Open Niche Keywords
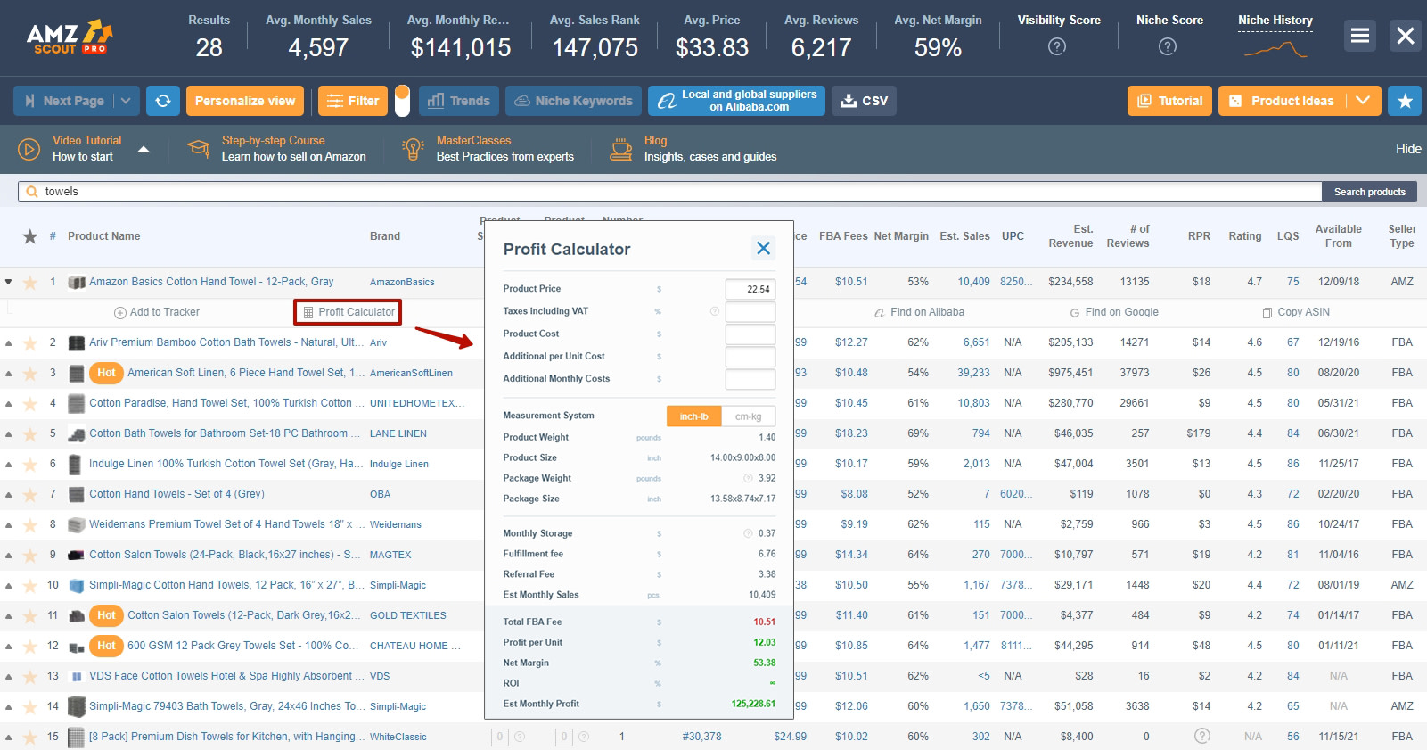The image size is (1427, 750). click(x=573, y=101)
